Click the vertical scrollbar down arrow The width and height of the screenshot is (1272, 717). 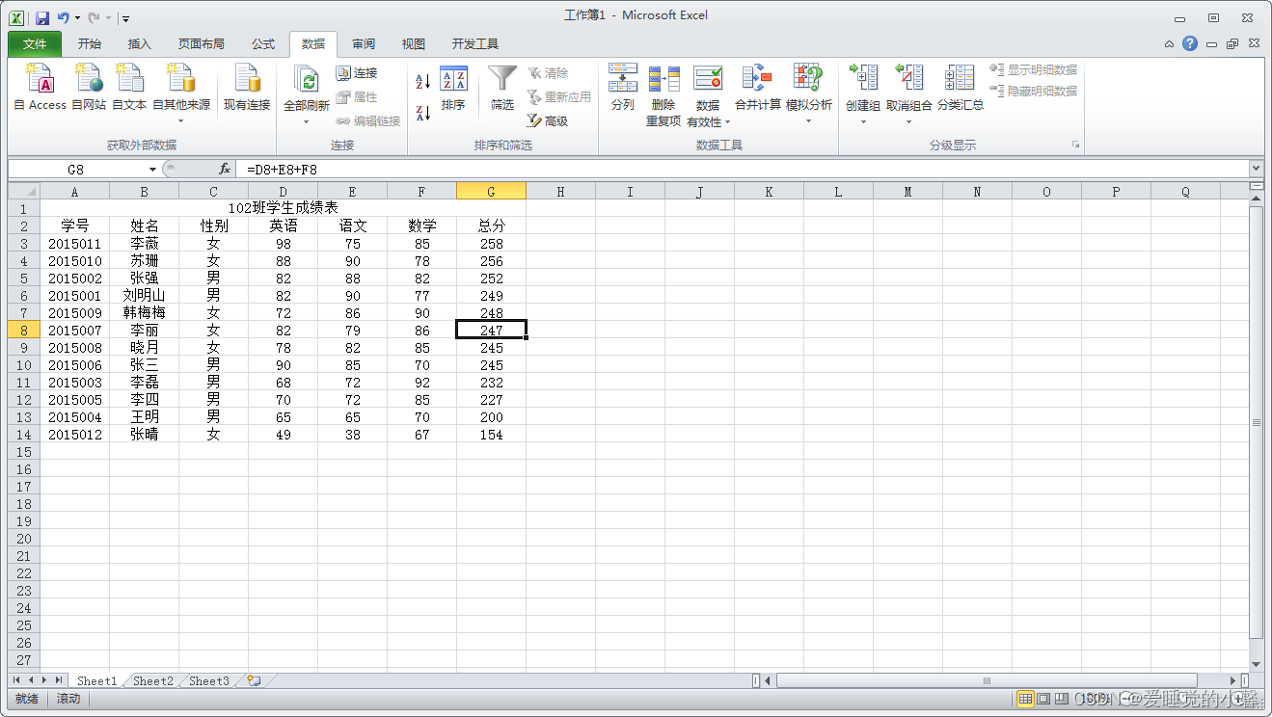point(1256,664)
